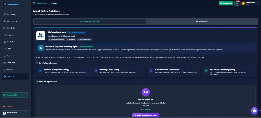This screenshot has width=261, height=118.
Task: Click the breadcrumb Business Dev logo icon
Action: (34, 3)
